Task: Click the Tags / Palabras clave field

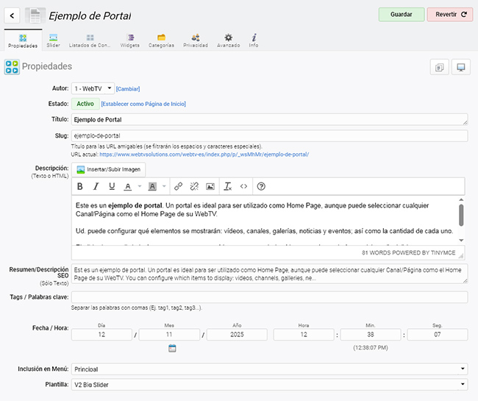Action: click(x=269, y=297)
